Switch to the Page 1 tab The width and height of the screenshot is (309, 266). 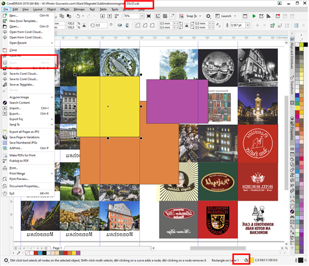[x=57, y=248]
